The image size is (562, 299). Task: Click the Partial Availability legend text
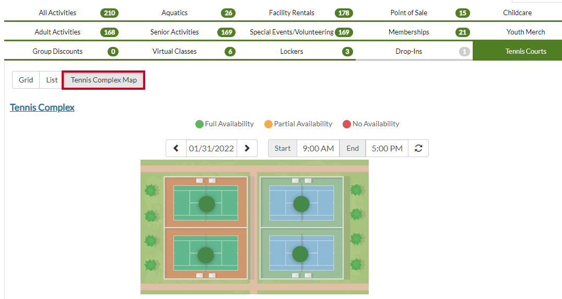303,124
